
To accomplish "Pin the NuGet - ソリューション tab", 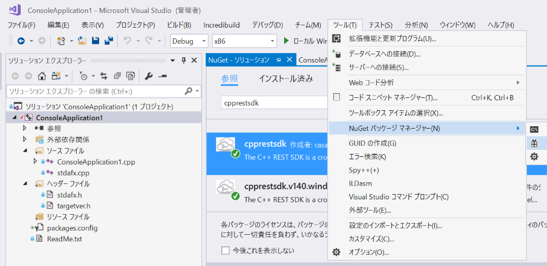I will [x=278, y=60].
